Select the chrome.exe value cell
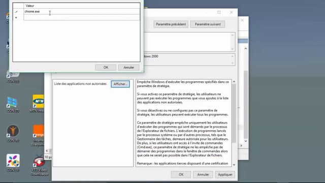Image resolution: width=325 pixels, height=183 pixels. pos(82,12)
